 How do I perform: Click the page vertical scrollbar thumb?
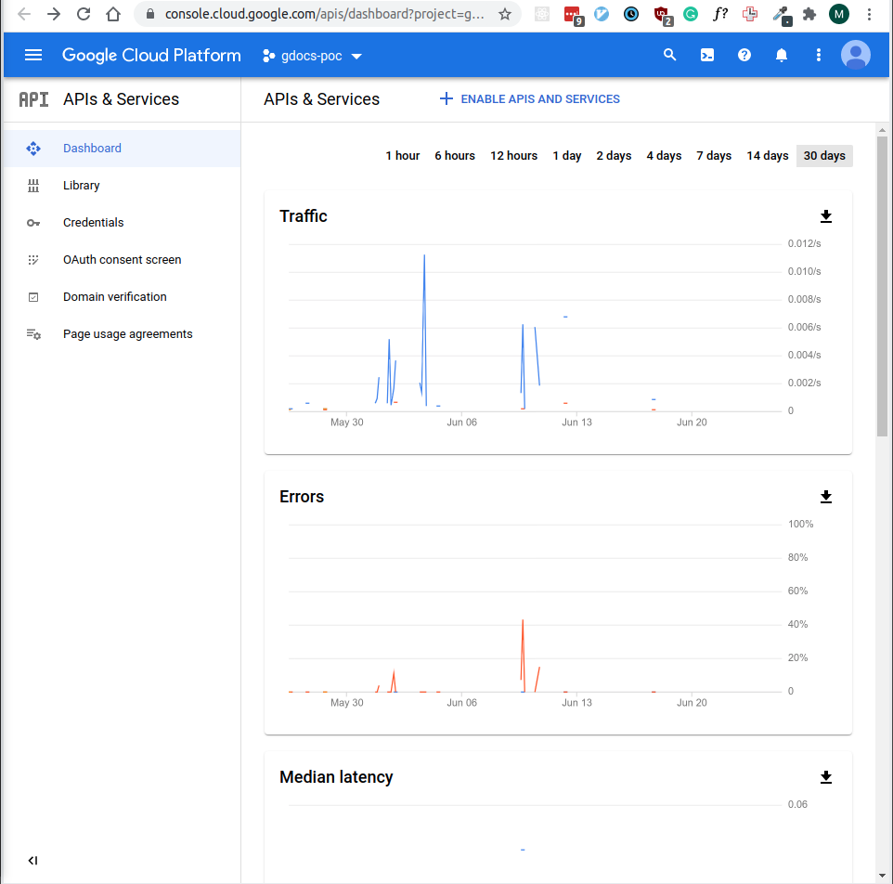(x=882, y=286)
